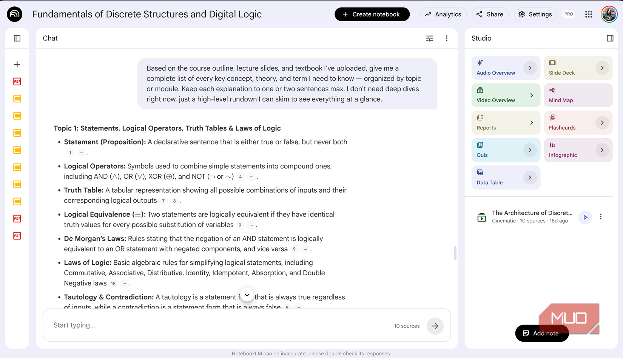Expand the Slide Deck options chevron

pos(602,68)
